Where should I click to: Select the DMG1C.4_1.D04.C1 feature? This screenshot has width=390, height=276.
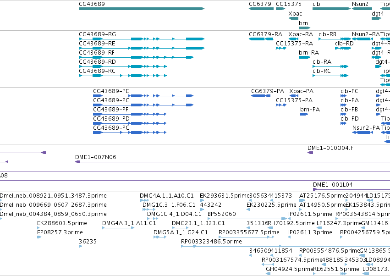[152, 219]
